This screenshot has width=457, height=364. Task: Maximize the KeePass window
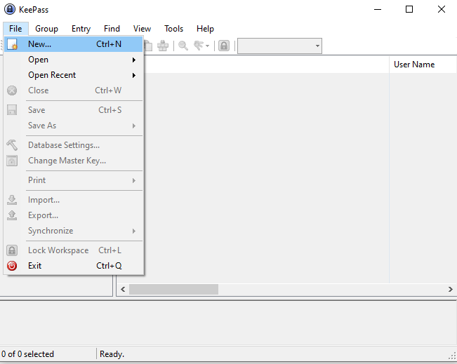409,9
